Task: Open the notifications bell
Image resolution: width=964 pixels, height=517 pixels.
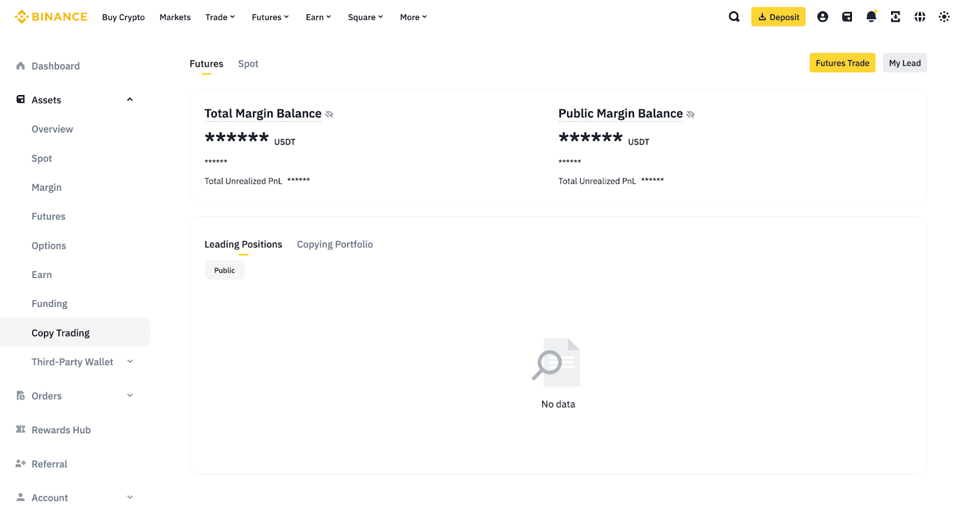Action: tap(871, 17)
